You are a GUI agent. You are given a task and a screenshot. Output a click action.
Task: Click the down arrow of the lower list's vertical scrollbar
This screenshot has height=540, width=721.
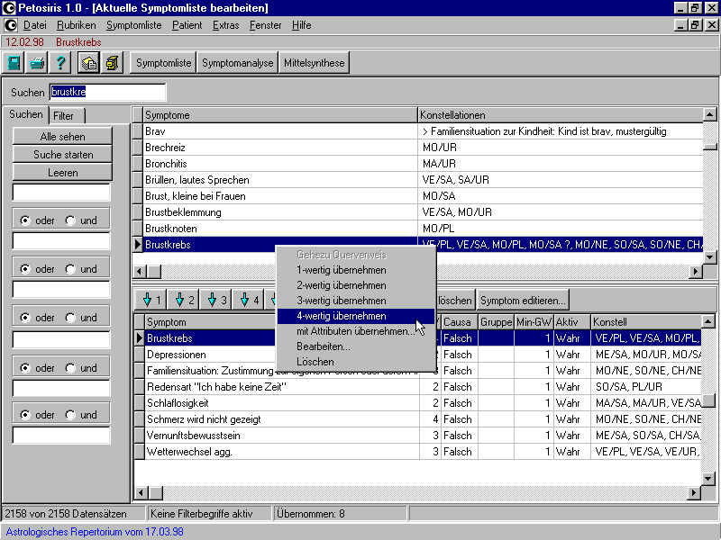coord(708,479)
